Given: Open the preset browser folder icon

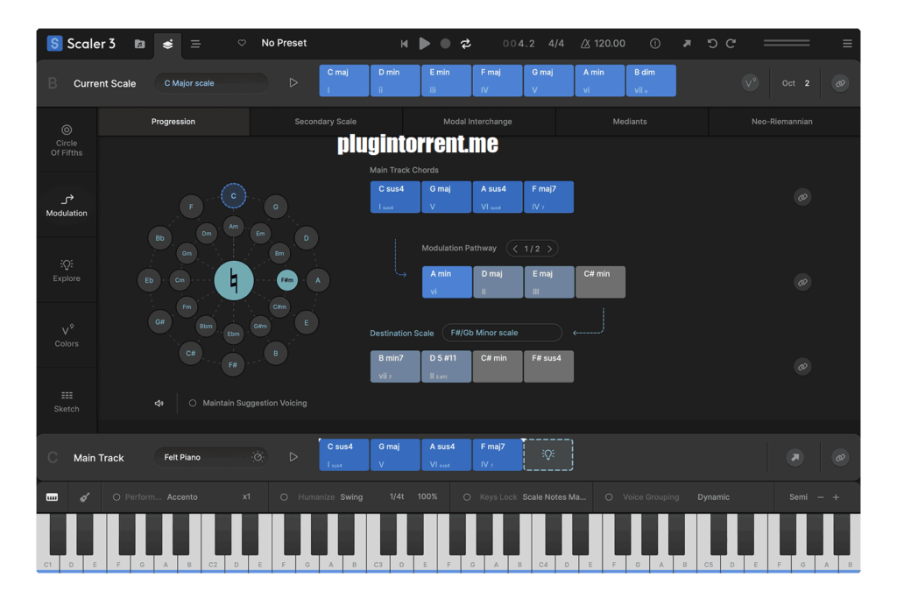Looking at the screenshot, I should (x=139, y=44).
